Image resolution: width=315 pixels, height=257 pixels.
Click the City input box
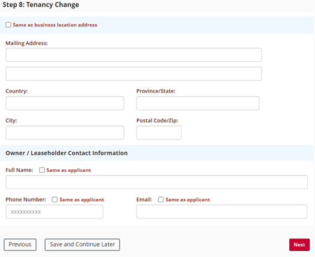point(65,133)
